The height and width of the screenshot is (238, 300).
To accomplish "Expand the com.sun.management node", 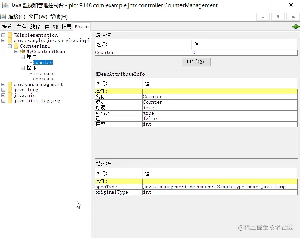I will tap(3, 84).
